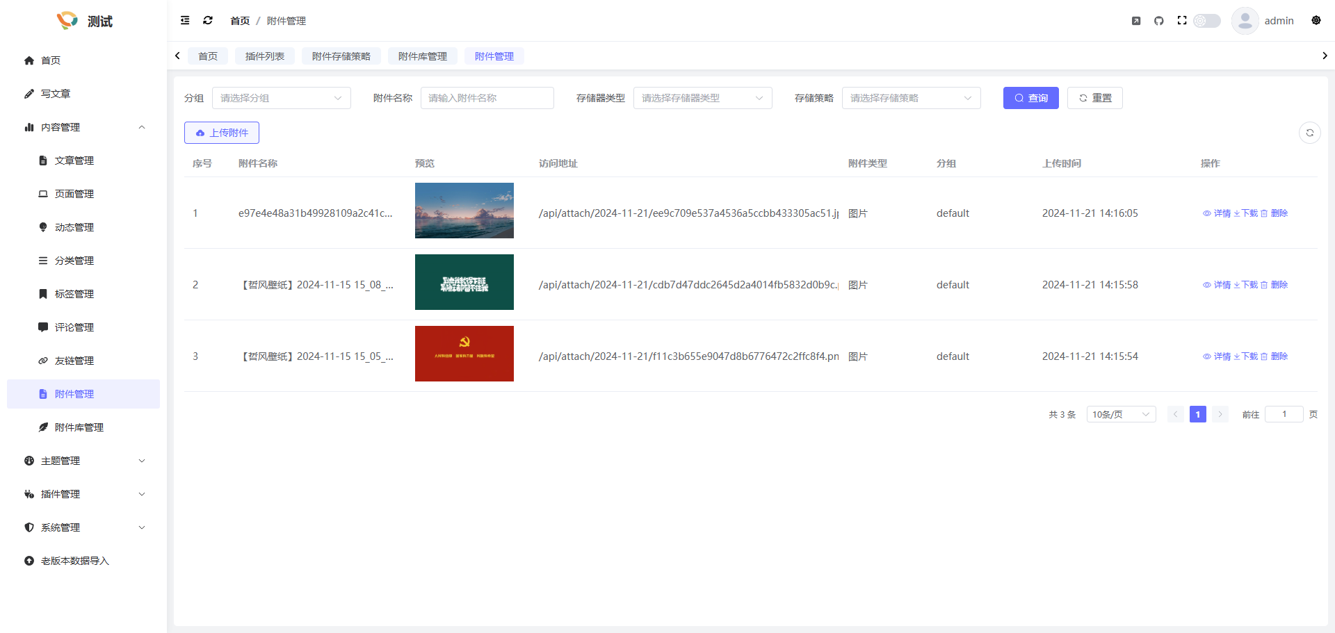Enter fullscreen mode using the fullscreen icon
The width and height of the screenshot is (1335, 633).
coord(1182,21)
